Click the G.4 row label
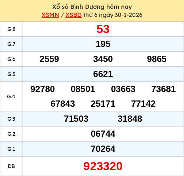184x176 pixels. coord(11,96)
